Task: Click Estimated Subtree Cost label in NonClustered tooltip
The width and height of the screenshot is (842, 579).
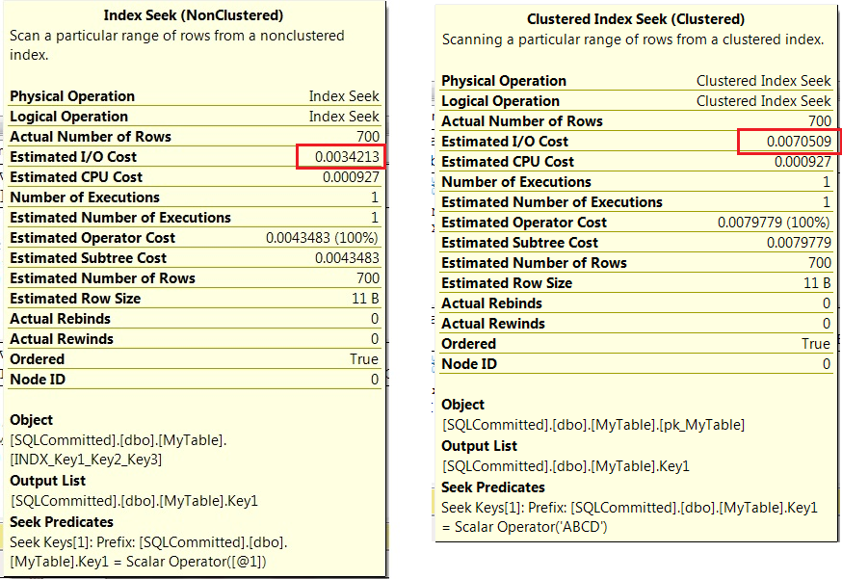Action: pos(88,258)
